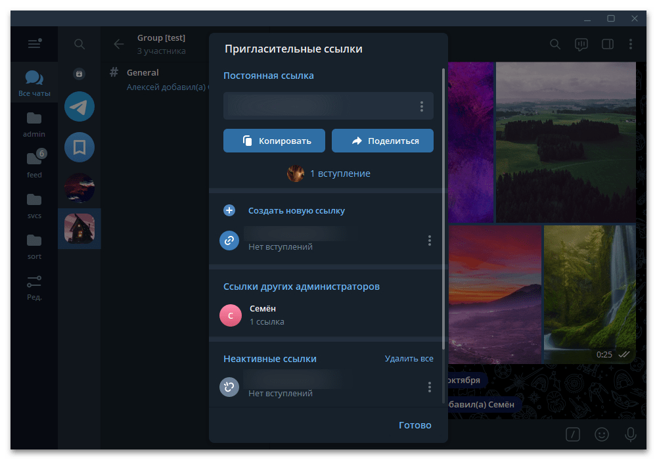Click the chat list search icon
The height and width of the screenshot is (460, 657).
click(x=79, y=44)
